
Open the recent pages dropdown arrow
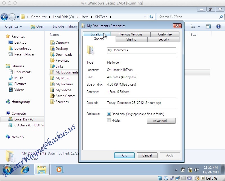[x=18, y=17]
